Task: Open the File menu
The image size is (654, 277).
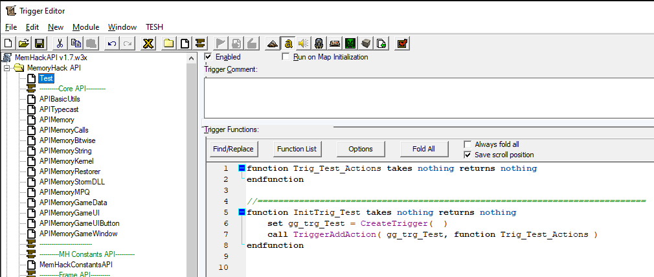Action: tap(11, 27)
